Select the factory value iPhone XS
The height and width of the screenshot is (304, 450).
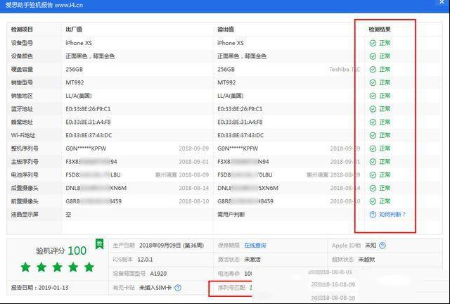[79, 43]
